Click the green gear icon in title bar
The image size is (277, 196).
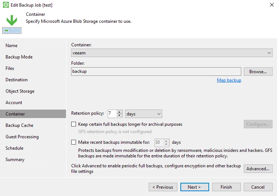click(x=6, y=5)
